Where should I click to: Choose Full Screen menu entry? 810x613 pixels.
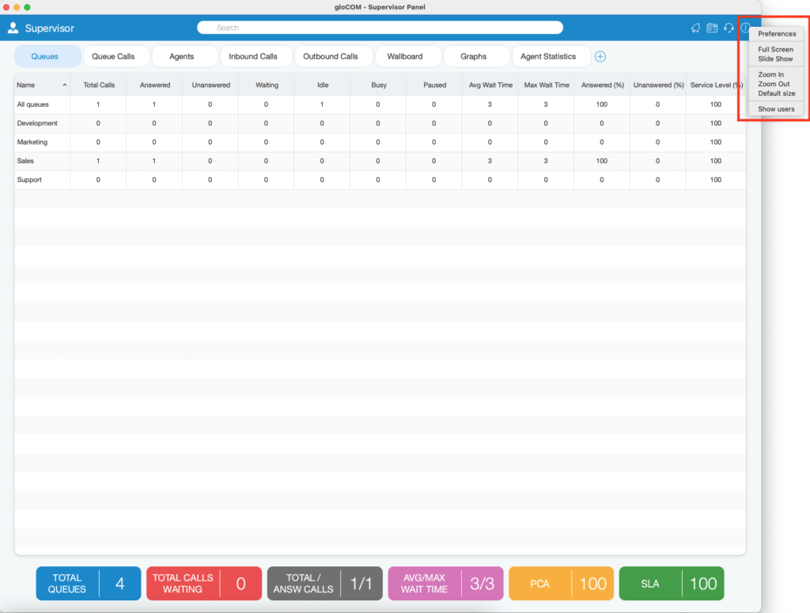pos(775,50)
